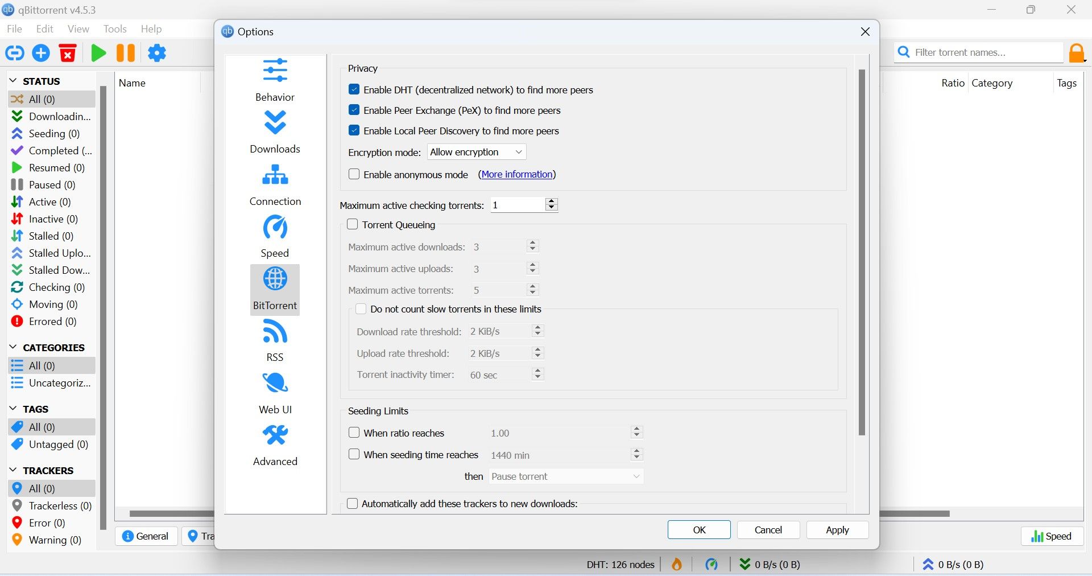The width and height of the screenshot is (1092, 576).
Task: Click the Add torrent file plus icon
Action: (41, 53)
